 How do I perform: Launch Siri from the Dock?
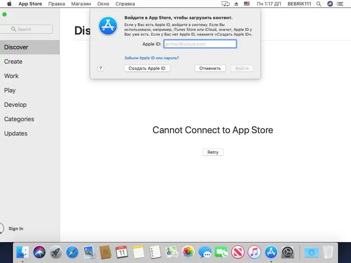39,252
